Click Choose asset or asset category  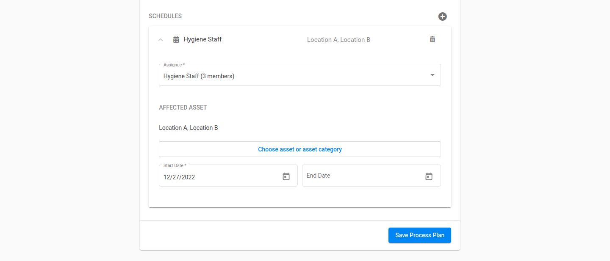pyautogui.click(x=299, y=149)
